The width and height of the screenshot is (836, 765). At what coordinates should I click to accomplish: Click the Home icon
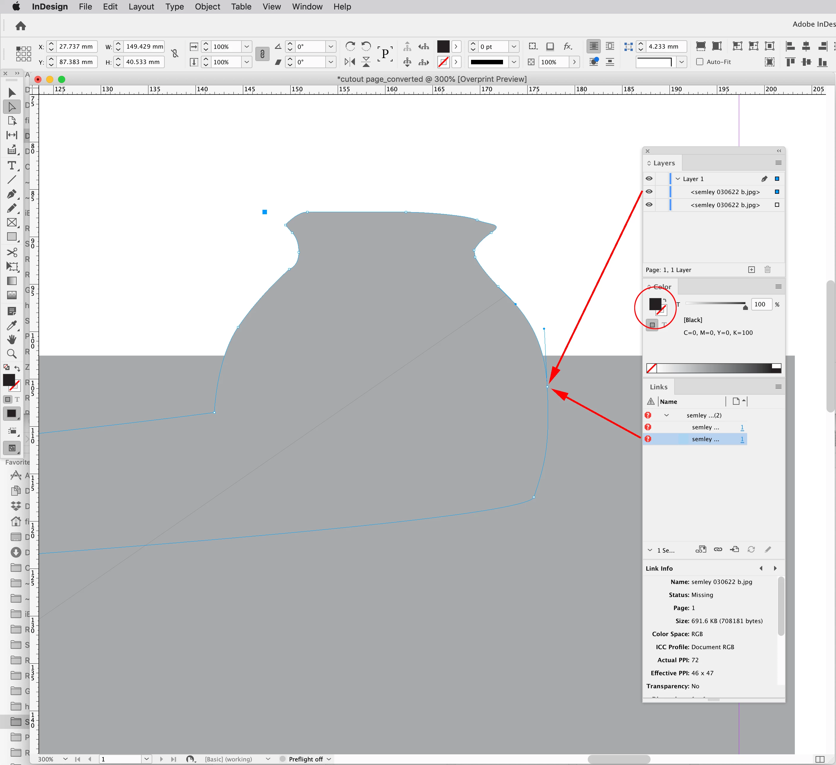21,26
